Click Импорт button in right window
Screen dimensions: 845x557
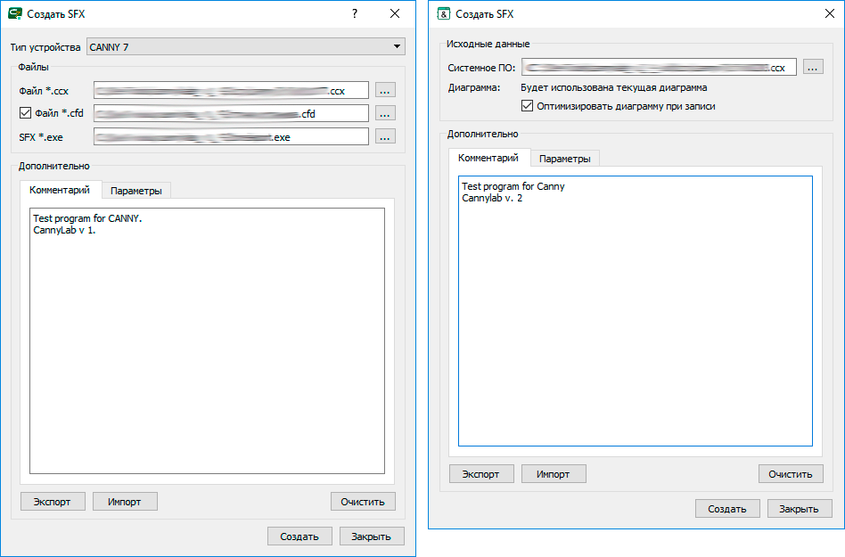click(554, 474)
